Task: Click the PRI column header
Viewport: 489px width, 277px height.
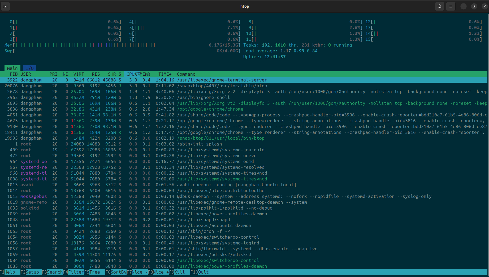Action: pyautogui.click(x=54, y=74)
